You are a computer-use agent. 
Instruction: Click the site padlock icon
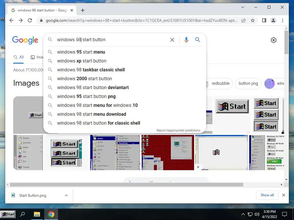[41, 20]
